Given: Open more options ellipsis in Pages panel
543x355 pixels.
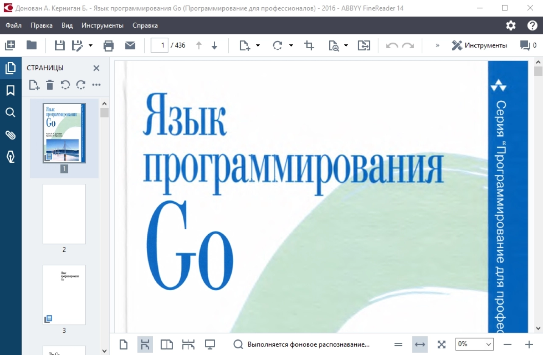Looking at the screenshot, I should tap(96, 85).
